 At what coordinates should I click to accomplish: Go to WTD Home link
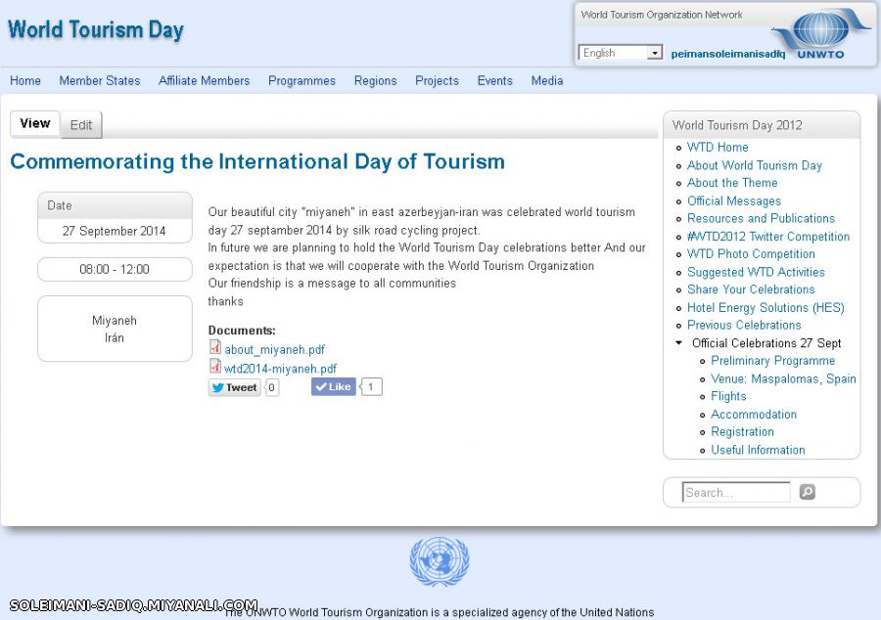(718, 147)
